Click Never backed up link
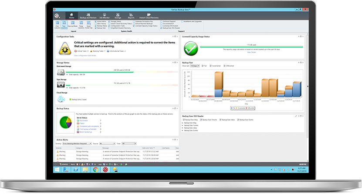Screen dimensions: 362x194 coord(86,132)
